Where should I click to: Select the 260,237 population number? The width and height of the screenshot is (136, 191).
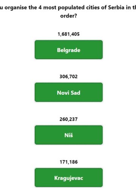69,119
